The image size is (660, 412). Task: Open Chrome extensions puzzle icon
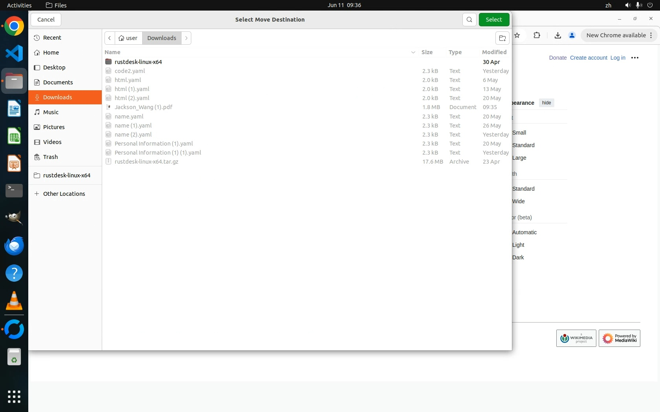[537, 35]
